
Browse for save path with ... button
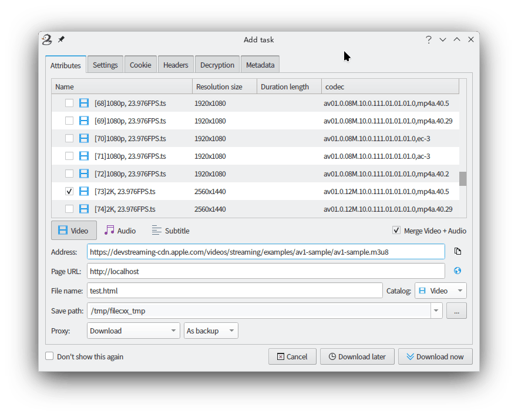(456, 311)
